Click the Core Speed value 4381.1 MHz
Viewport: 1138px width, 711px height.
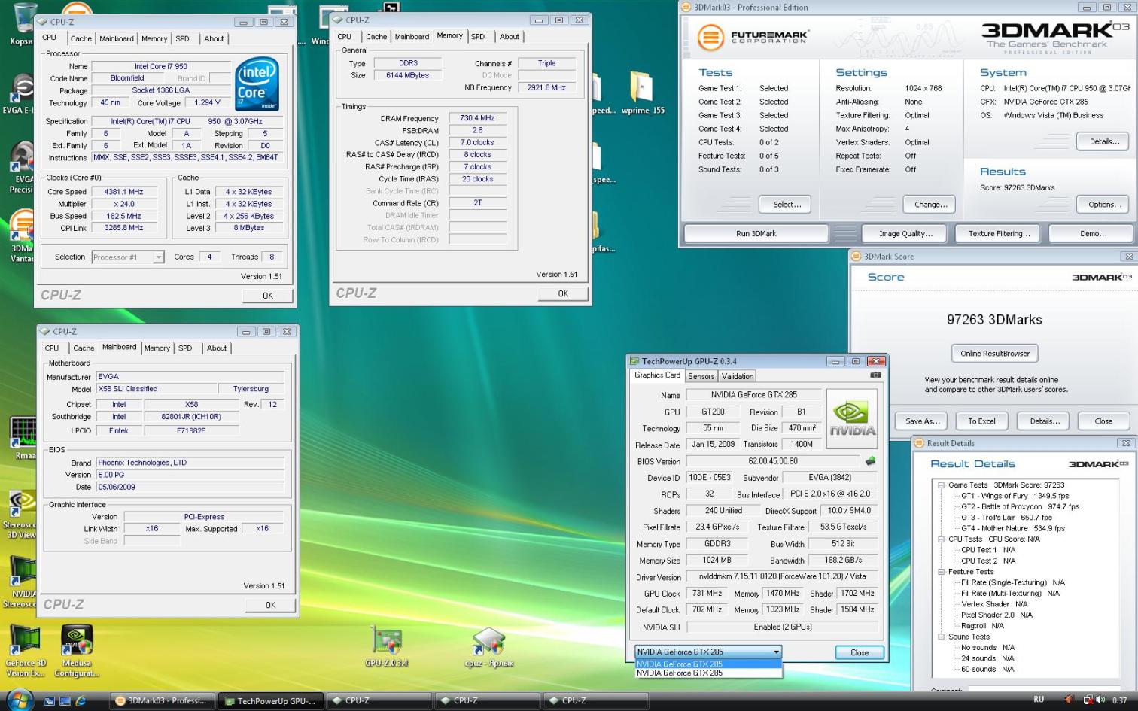[123, 192]
